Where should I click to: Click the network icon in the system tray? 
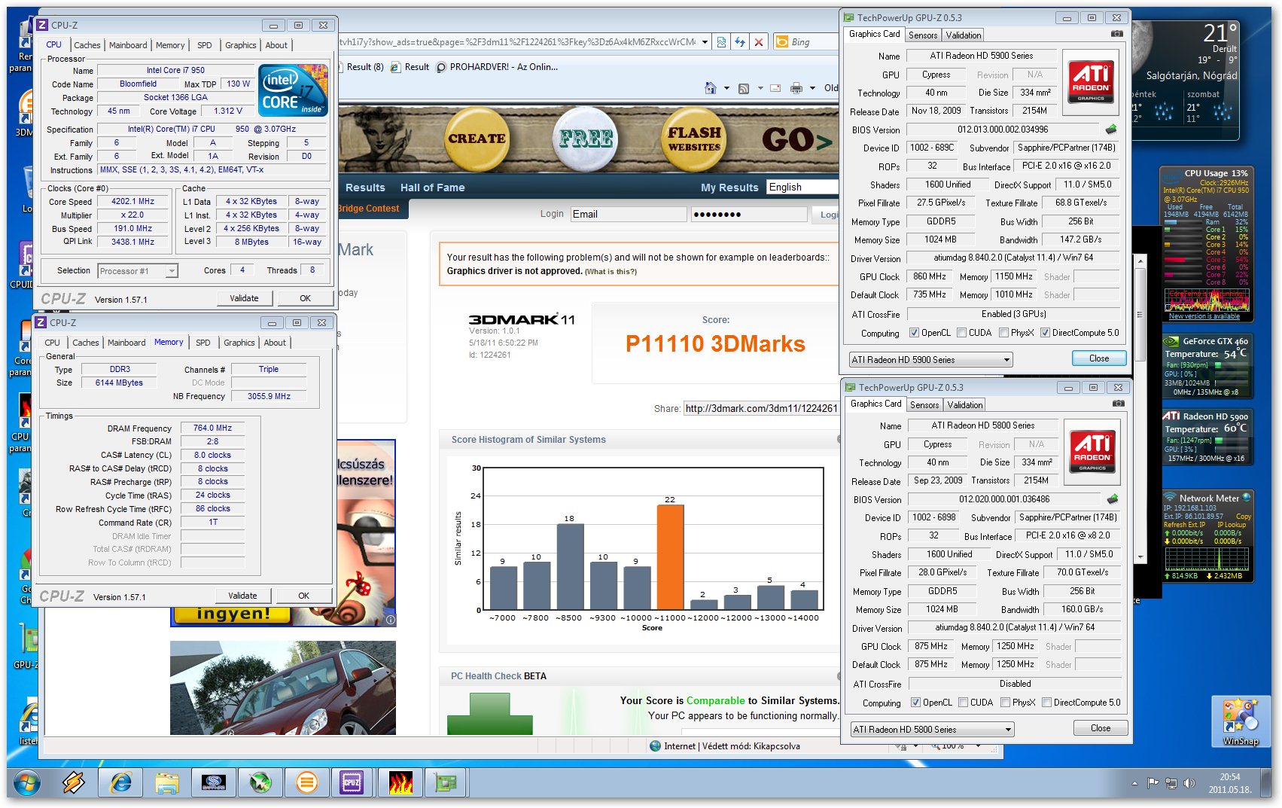1171,783
